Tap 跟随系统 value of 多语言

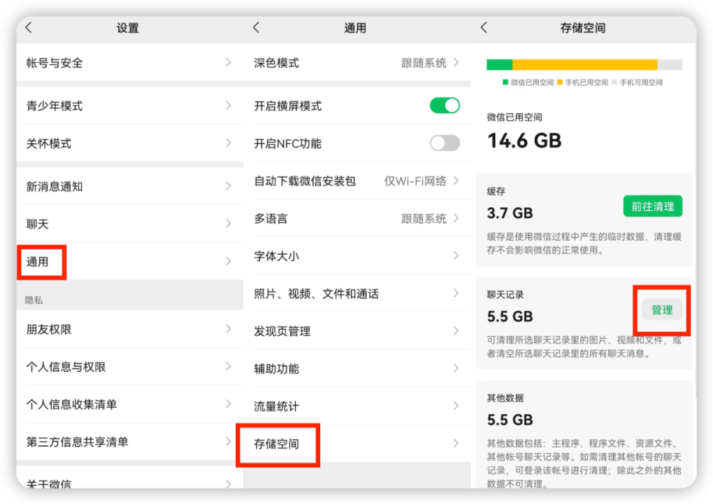coord(423,218)
